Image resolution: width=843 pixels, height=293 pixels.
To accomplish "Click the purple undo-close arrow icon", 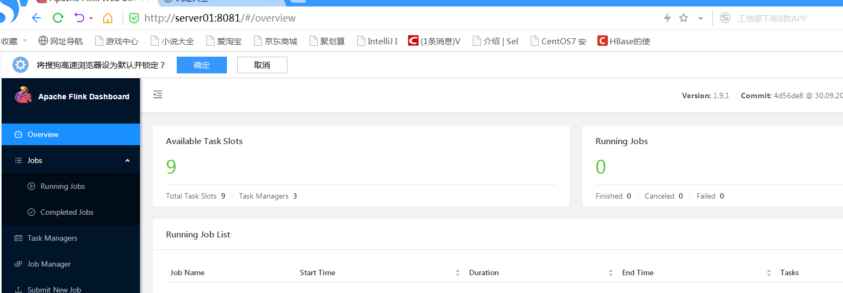I will [79, 18].
